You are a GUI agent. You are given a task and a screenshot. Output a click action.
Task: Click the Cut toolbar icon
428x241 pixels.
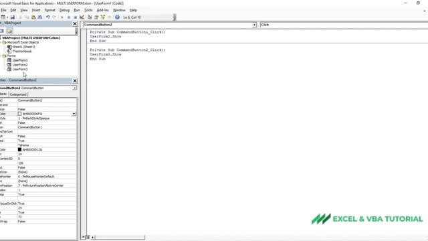(x=20, y=17)
